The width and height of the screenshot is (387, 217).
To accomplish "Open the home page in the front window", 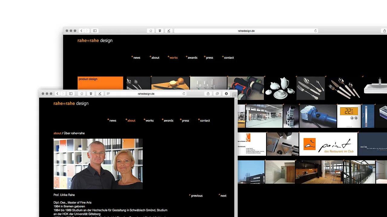I will [x=82, y=94].
